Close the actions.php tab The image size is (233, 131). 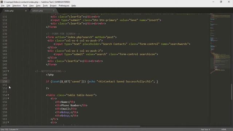click(54, 11)
